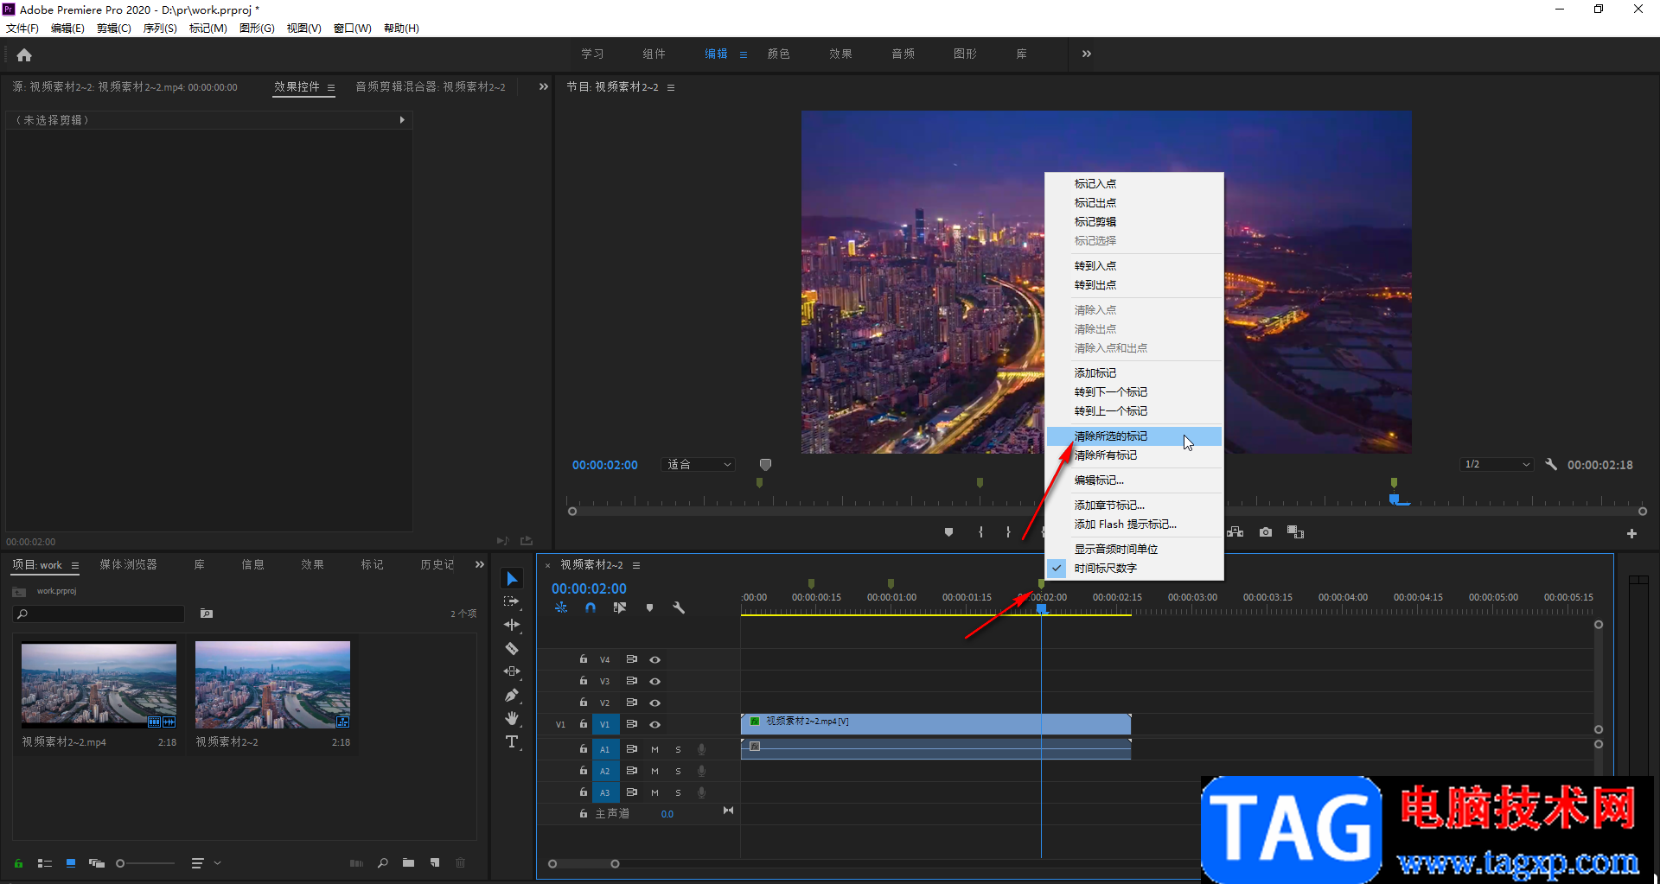Switch project panel to icon view
The image size is (1660, 884).
click(x=71, y=862)
